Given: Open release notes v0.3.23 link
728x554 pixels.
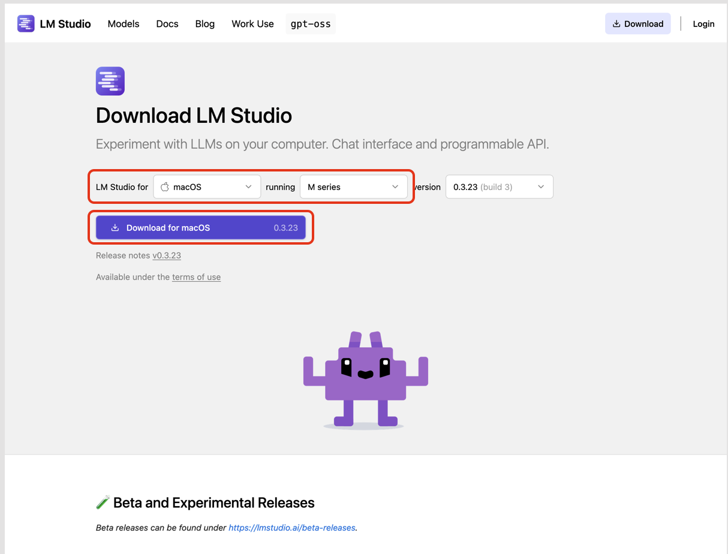Looking at the screenshot, I should (167, 255).
